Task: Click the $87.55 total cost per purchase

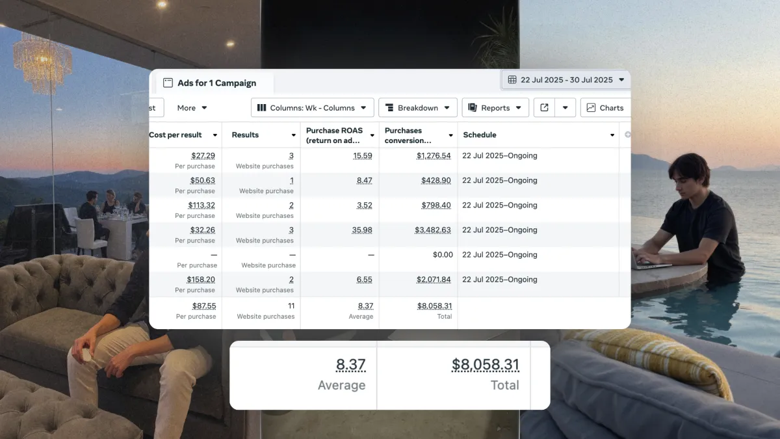Action: (x=204, y=306)
